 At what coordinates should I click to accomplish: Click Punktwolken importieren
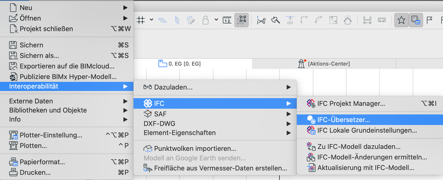click(195, 149)
